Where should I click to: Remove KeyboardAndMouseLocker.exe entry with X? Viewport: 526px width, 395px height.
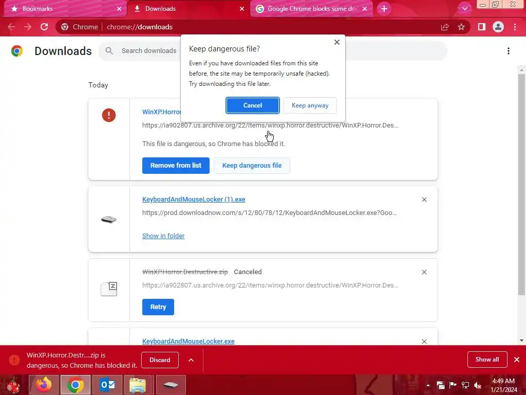click(424, 342)
